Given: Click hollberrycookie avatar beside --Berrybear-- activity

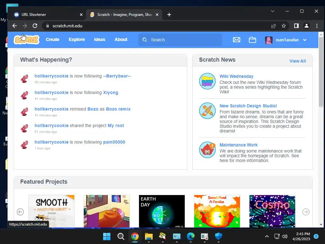Looking at the screenshot, I should point(24,79).
